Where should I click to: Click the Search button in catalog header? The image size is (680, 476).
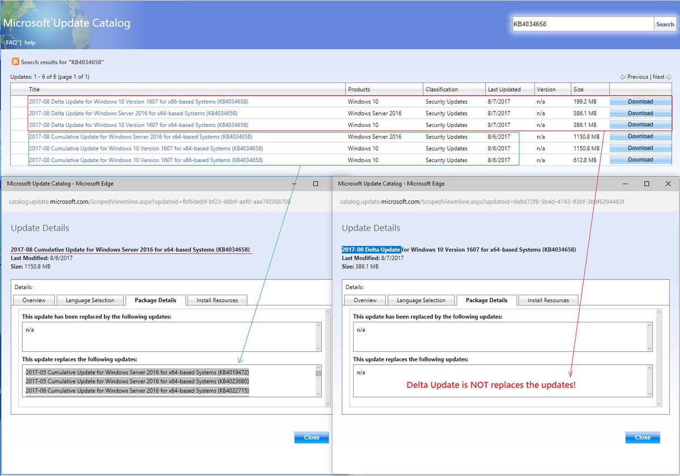pyautogui.click(x=665, y=24)
